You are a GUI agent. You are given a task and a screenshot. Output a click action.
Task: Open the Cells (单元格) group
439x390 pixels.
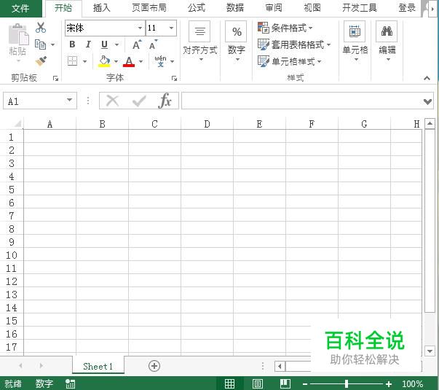pos(355,41)
